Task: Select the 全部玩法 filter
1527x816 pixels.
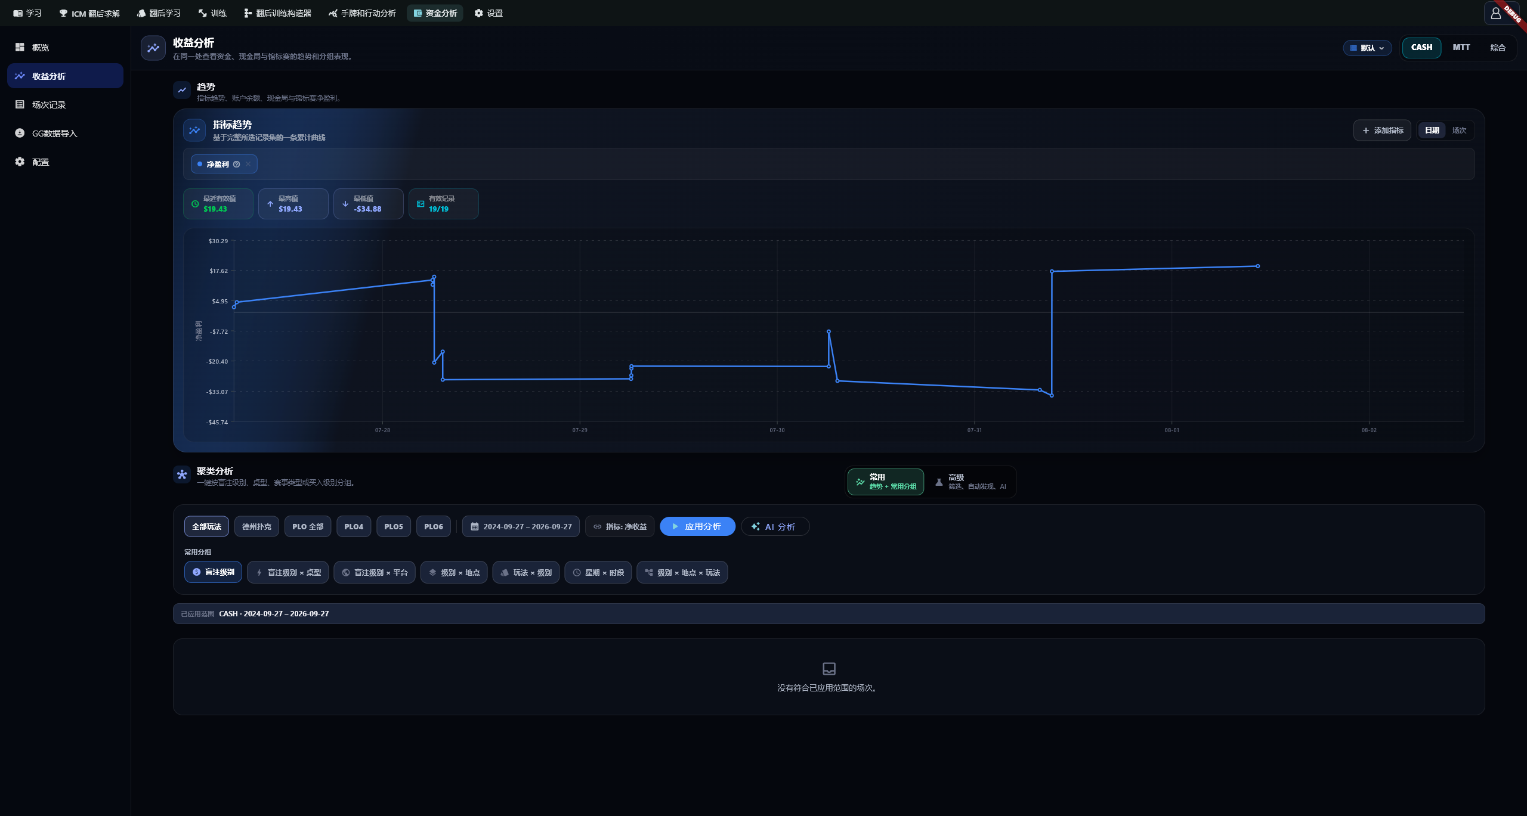Action: point(206,526)
